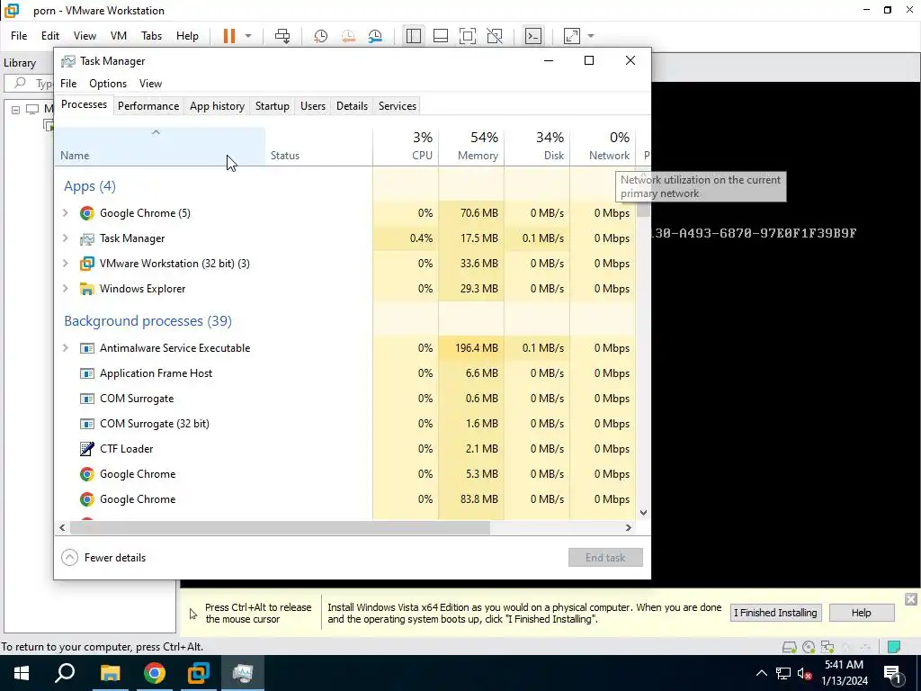Sort by the Disk column header
Viewport: 921px width, 691px height.
(x=537, y=147)
